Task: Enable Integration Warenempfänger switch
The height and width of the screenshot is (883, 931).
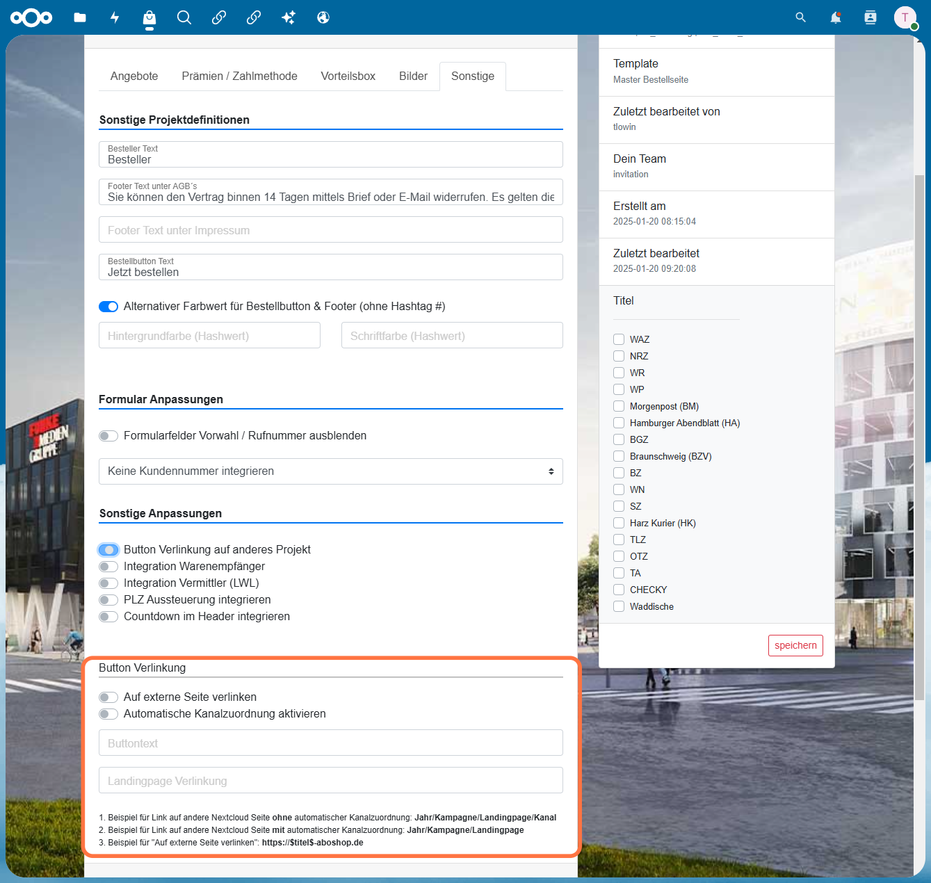Action: pos(108,567)
